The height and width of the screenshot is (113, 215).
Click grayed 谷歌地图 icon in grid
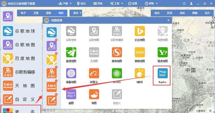94,31
